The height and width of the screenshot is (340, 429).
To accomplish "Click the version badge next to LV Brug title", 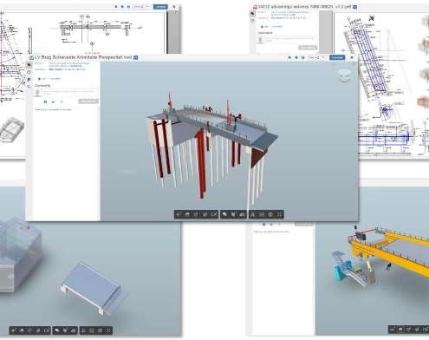I will [x=136, y=57].
